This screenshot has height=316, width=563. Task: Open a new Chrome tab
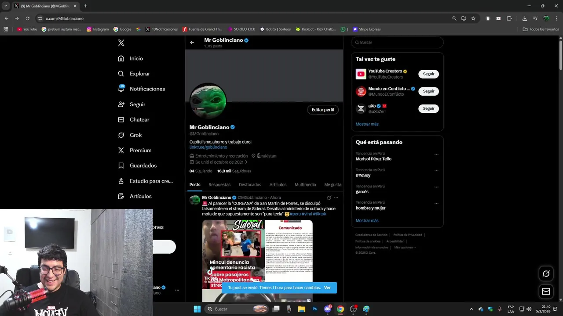pyautogui.click(x=85, y=6)
